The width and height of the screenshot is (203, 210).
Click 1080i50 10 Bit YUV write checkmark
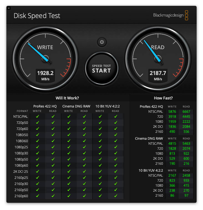pyautogui.click(x=100, y=135)
